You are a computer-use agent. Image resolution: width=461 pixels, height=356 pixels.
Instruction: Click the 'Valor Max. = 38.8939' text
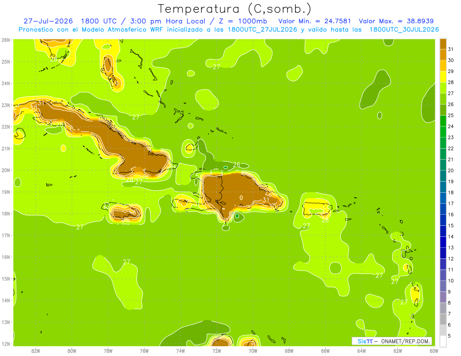click(396, 21)
